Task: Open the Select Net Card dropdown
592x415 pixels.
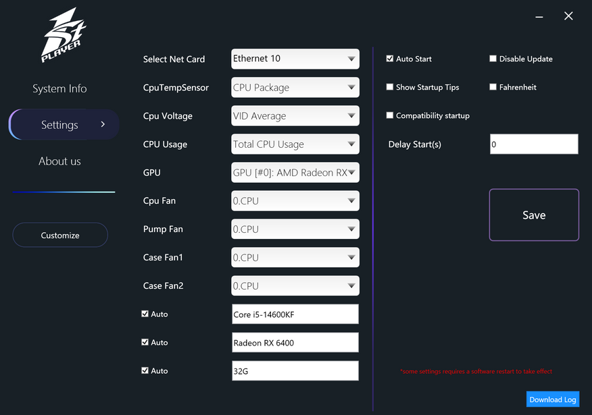Action: click(x=295, y=59)
